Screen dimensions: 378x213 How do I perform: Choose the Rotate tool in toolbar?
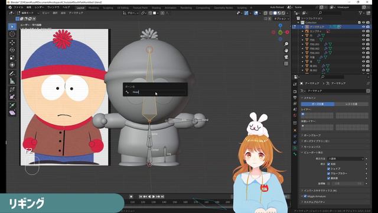[x=12, y=50]
